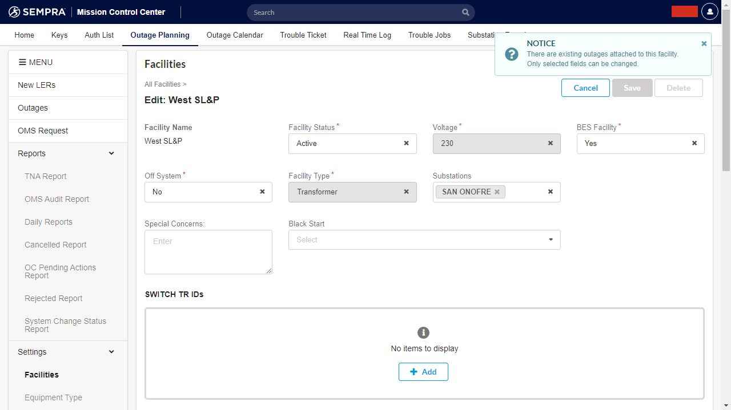Clear the Off System value
The image size is (731, 410).
262,192
